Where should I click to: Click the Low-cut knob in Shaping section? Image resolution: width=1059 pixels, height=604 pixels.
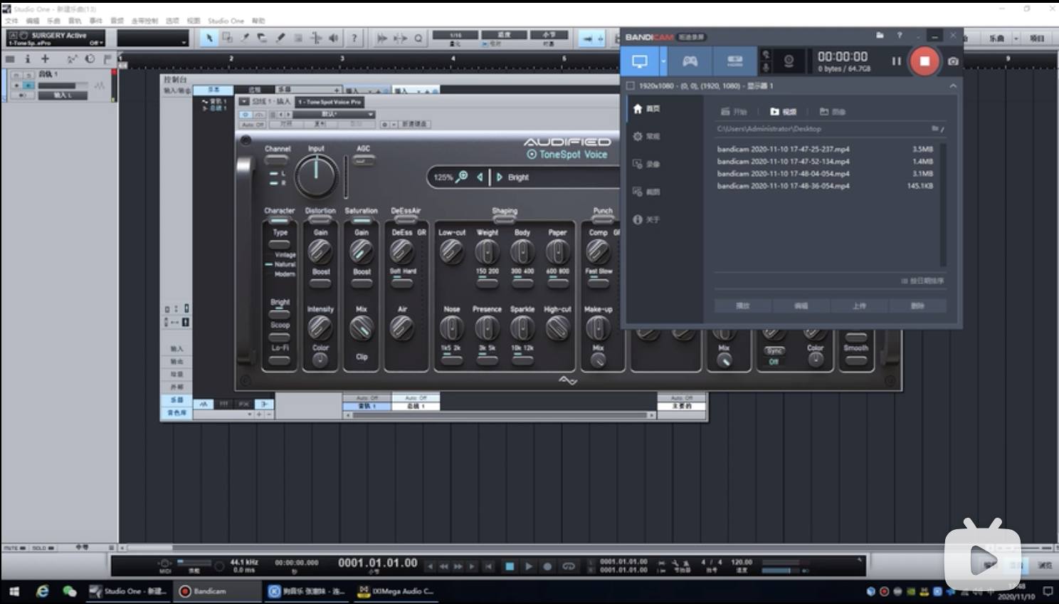(x=451, y=251)
